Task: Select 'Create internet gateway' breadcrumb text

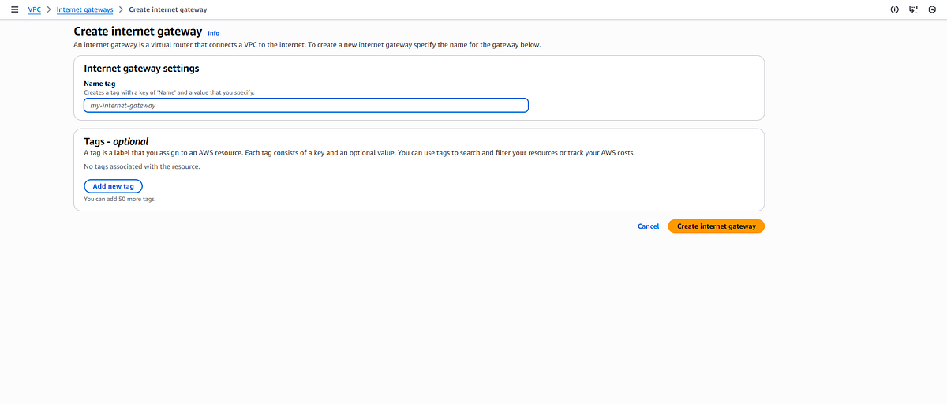Action: point(168,9)
